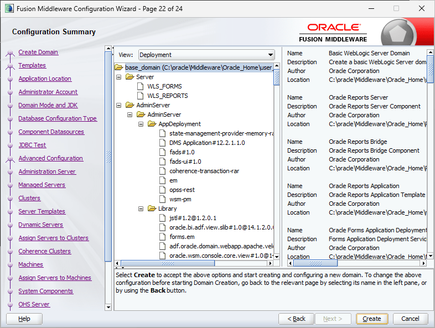Select the fads-ui#1.0 deployment

[x=185, y=162]
